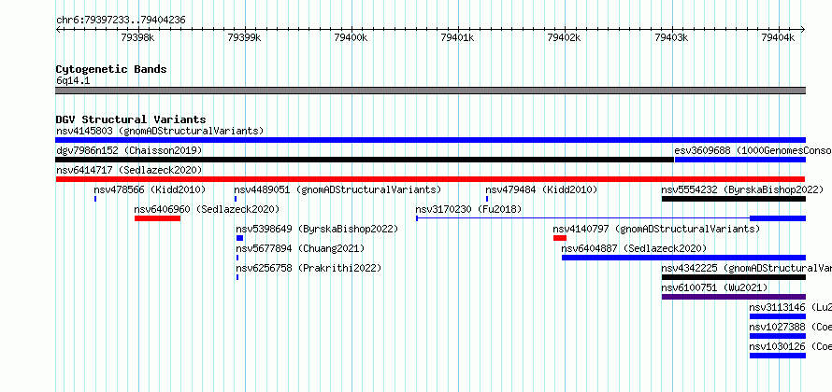Click the 79402k ruler tick label
This screenshot has width=832, height=392.
pos(565,37)
